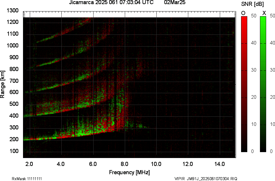The width and height of the screenshot is (275, 181).
Task: Click the 14.0 frequency tick label
Action: [220, 164]
